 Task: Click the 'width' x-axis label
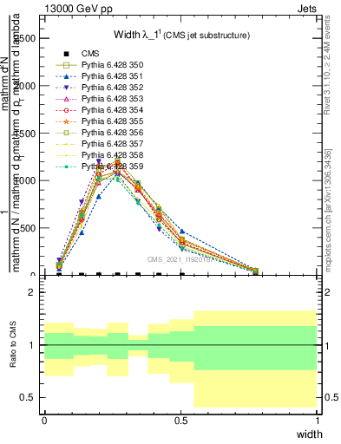pyautogui.click(x=310, y=434)
